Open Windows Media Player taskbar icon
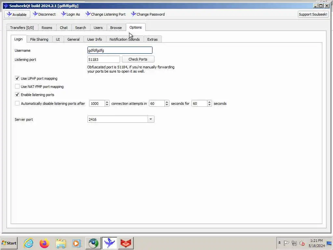This screenshot has height=250, width=333. [76, 243]
